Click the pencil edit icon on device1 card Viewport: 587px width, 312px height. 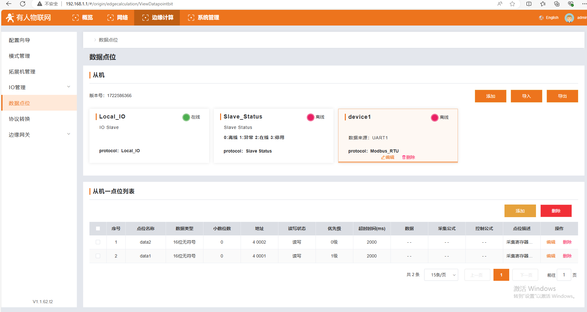383,157
